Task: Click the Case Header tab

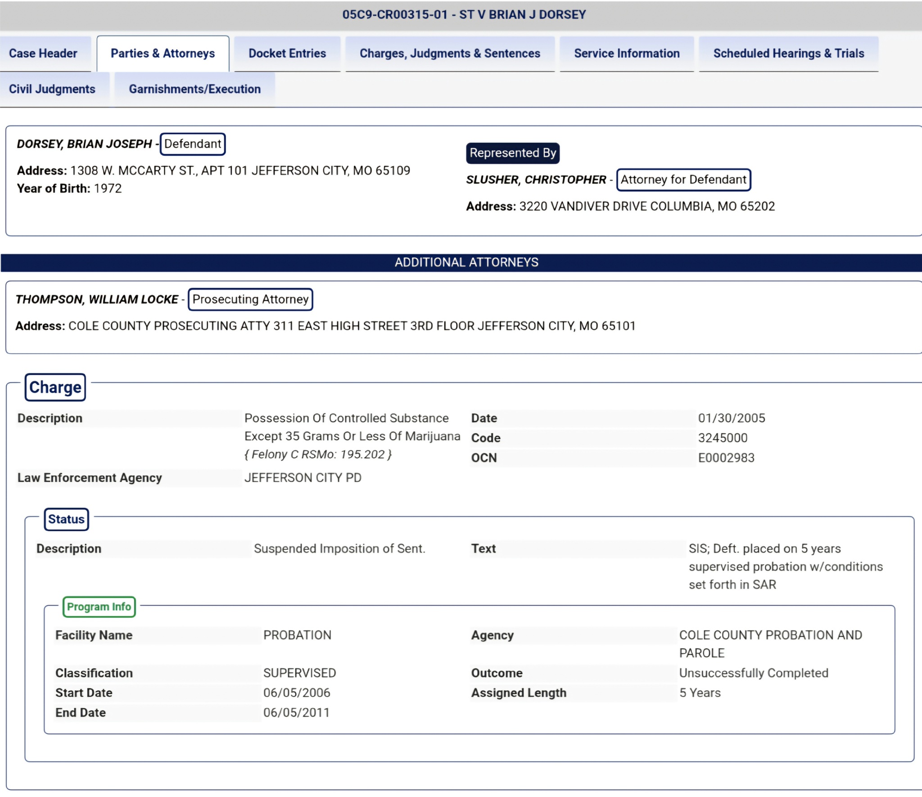Action: 42,53
